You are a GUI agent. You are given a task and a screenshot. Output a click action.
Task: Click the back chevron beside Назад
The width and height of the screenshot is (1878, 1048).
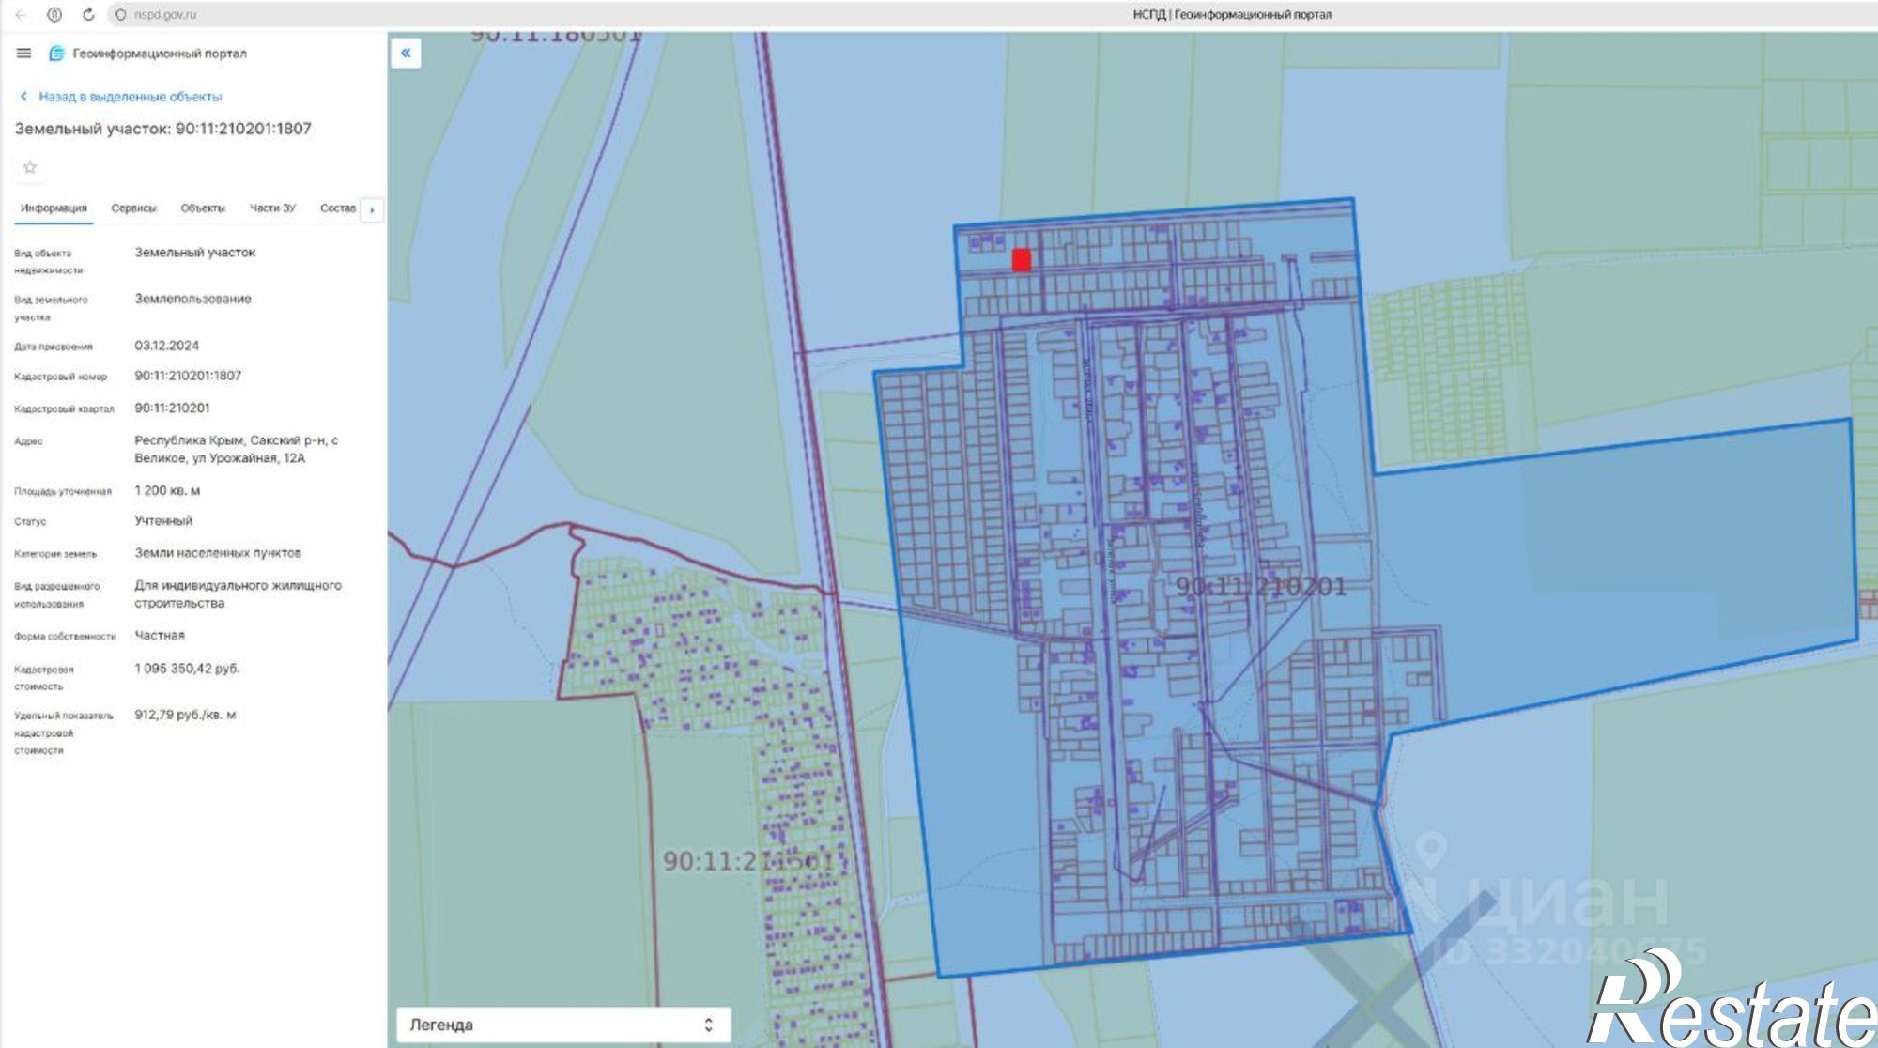pyautogui.click(x=23, y=96)
